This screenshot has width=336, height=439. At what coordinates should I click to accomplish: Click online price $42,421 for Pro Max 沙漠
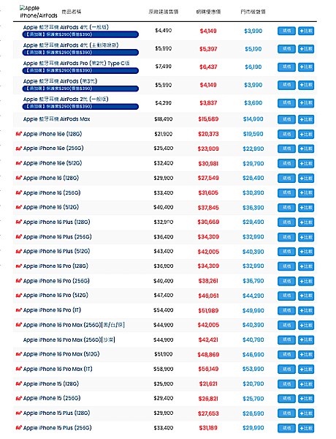208,339
